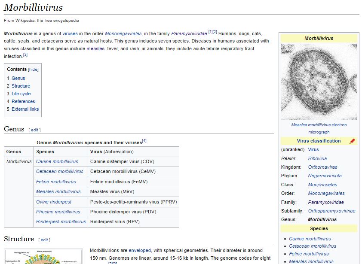Click the 'Virus classification' infobox heading

coord(319,141)
